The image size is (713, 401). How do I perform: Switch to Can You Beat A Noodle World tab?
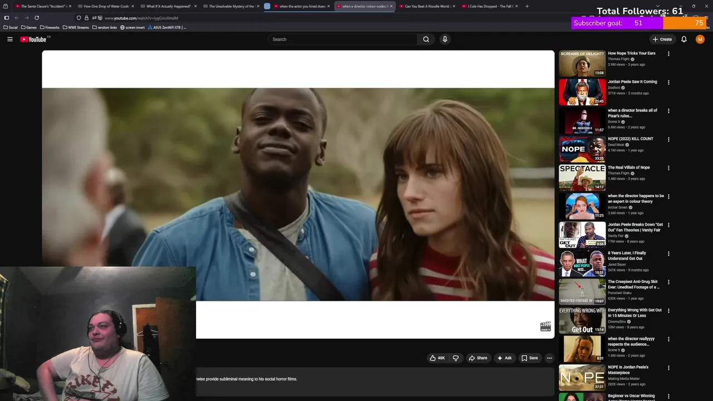pyautogui.click(x=427, y=6)
